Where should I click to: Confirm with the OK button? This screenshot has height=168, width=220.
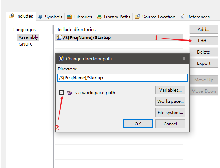tap(138, 124)
